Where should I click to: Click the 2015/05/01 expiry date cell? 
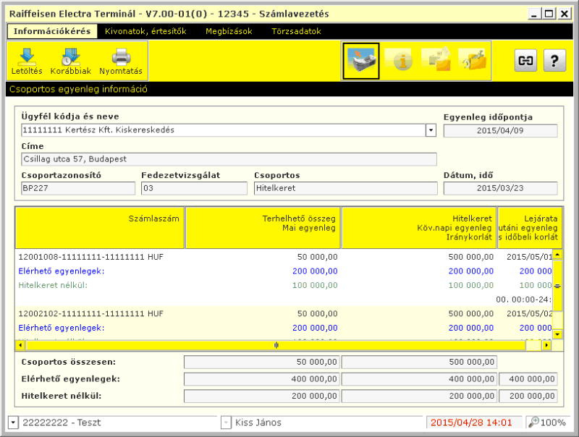529,257
